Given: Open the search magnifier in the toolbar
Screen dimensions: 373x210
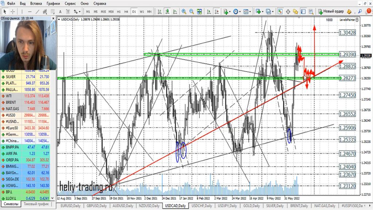Looking at the screenshot, I should [x=360, y=11].
